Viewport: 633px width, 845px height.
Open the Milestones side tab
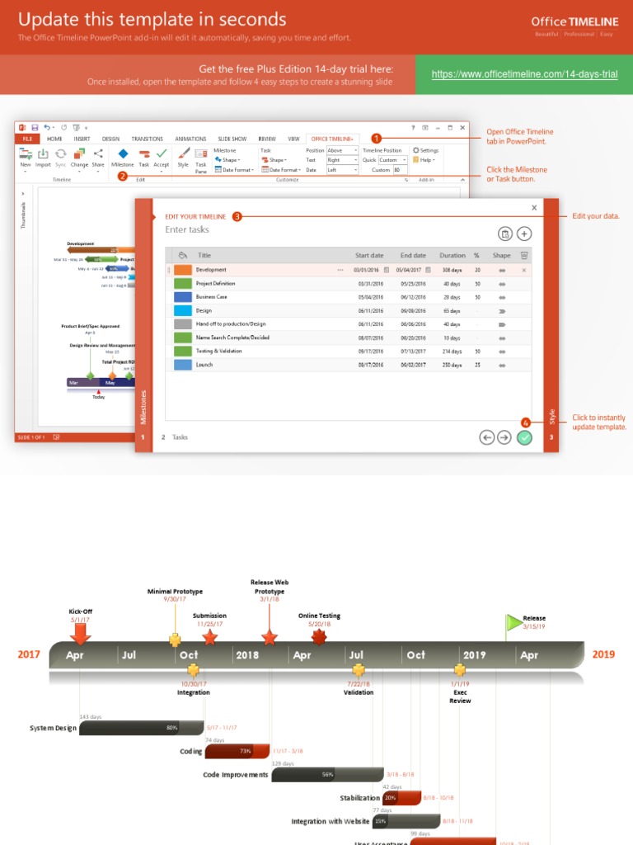143,408
